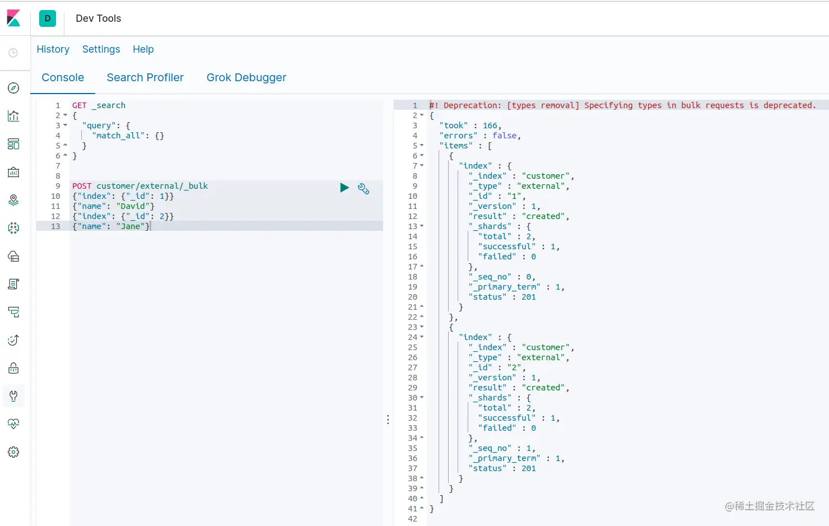Click the "match_all": {} line

pyautogui.click(x=128, y=136)
